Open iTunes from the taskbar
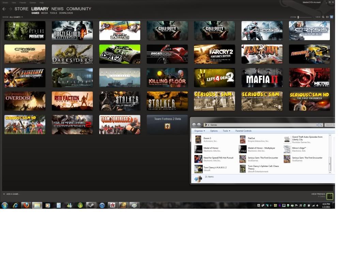 coord(102,205)
